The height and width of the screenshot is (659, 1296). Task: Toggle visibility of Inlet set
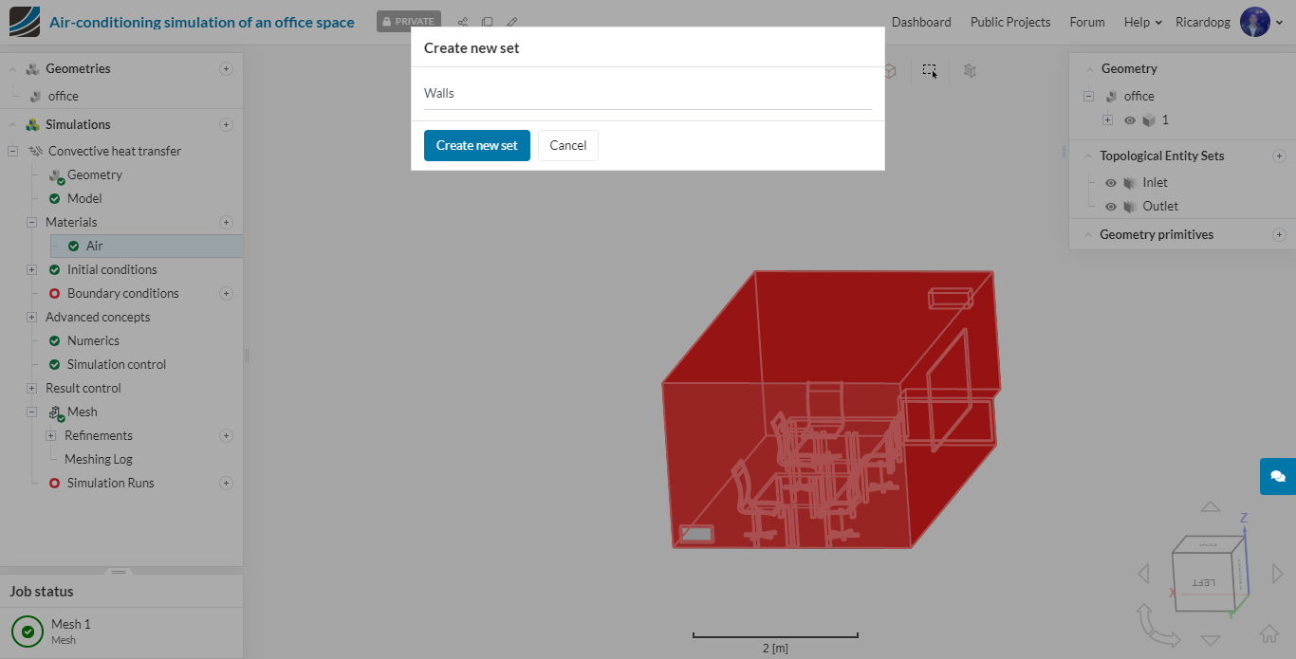click(1111, 183)
